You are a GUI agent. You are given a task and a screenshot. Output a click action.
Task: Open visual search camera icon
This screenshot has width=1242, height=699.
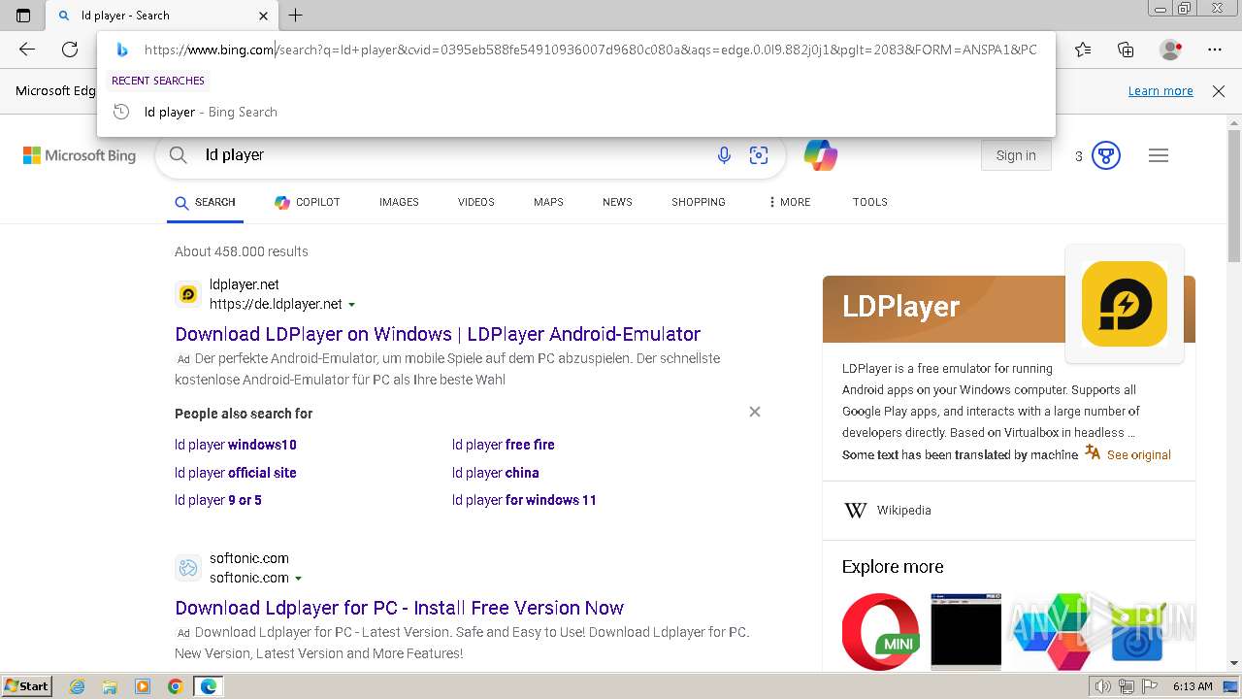pos(759,155)
